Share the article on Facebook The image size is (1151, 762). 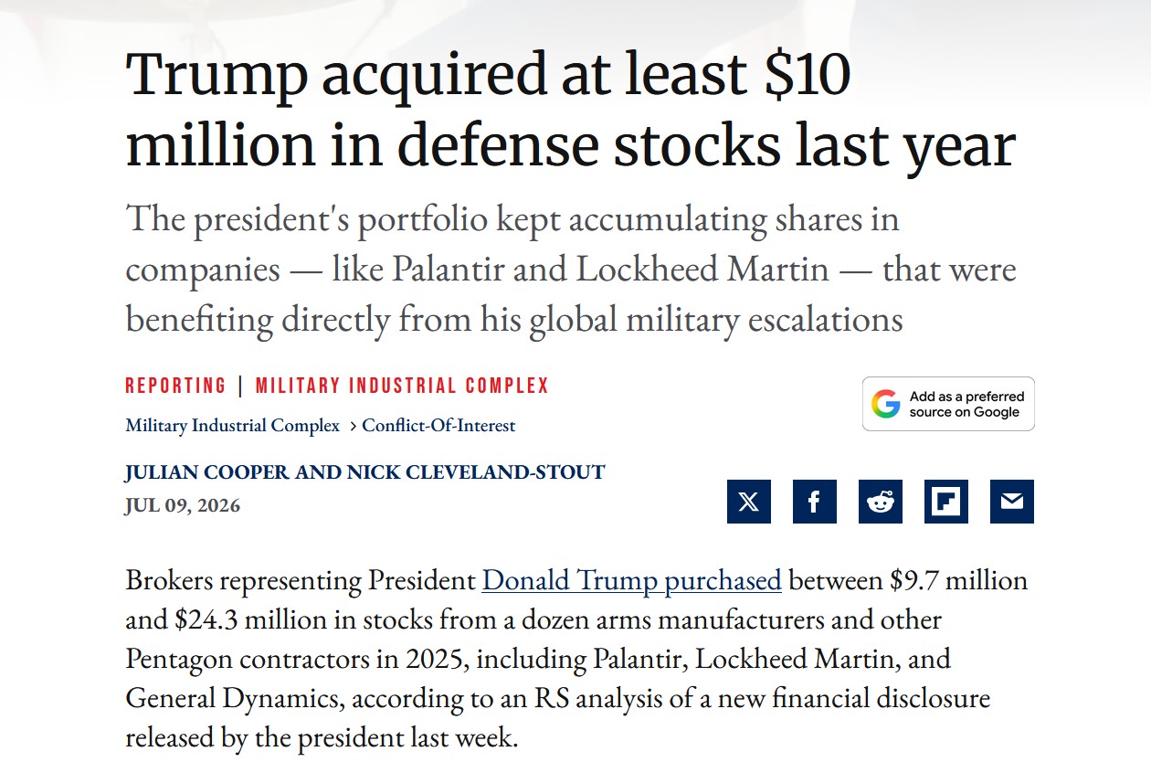point(815,502)
